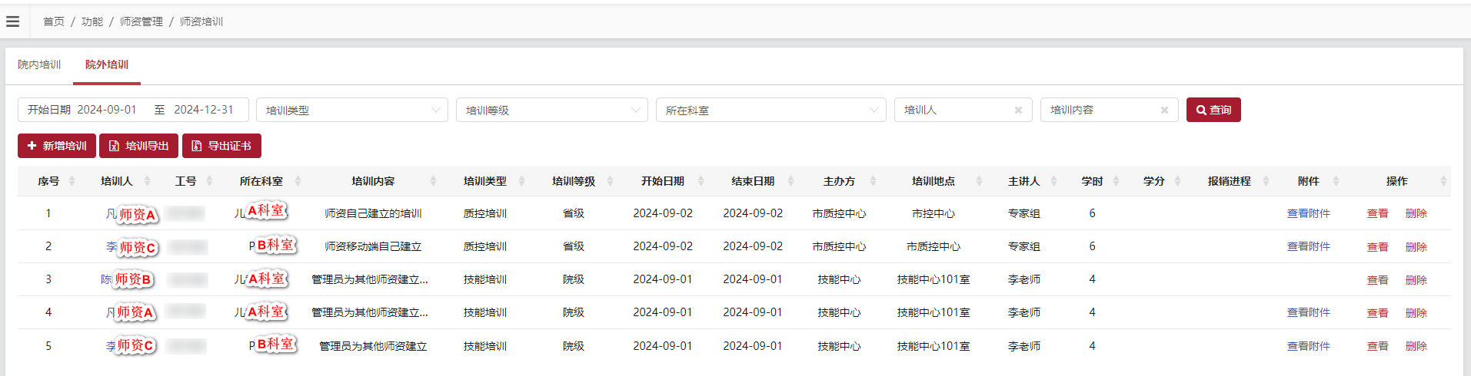Sort by 培训等级 column arrows
This screenshot has height=376, width=1471.
tap(610, 181)
